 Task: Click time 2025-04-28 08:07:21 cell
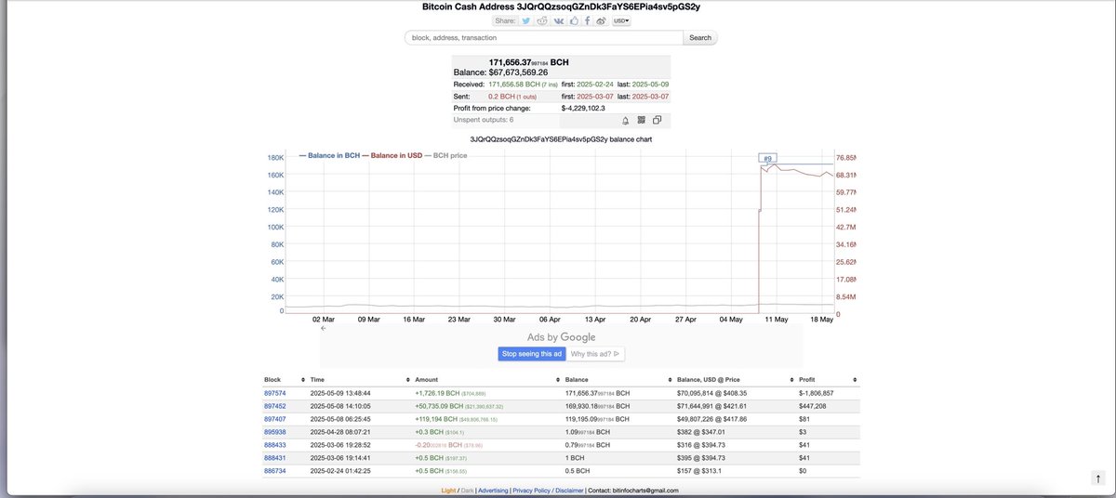[341, 432]
